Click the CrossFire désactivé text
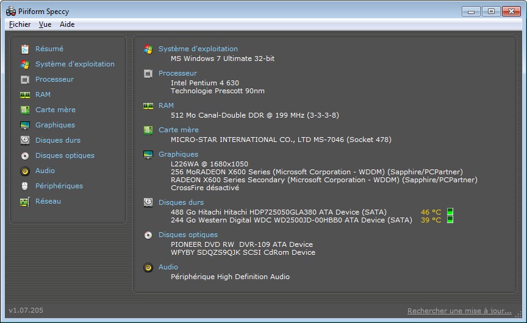 (205, 188)
